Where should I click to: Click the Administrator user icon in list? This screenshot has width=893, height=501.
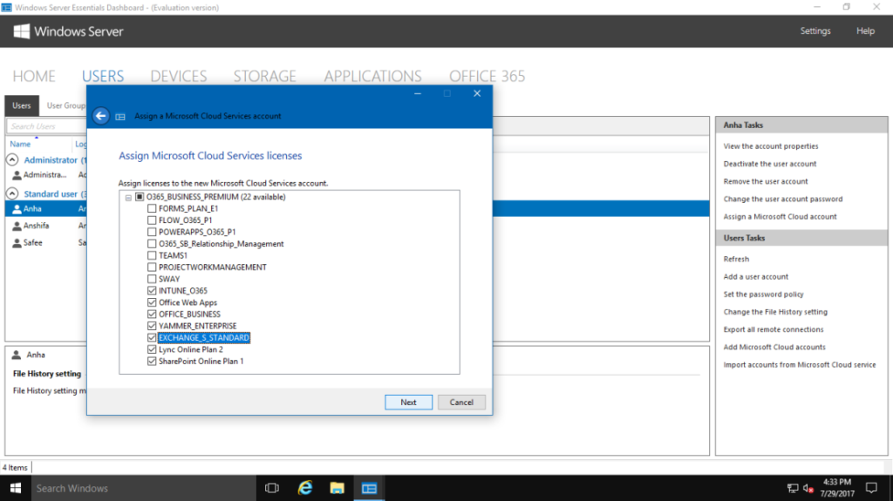pyautogui.click(x=17, y=175)
